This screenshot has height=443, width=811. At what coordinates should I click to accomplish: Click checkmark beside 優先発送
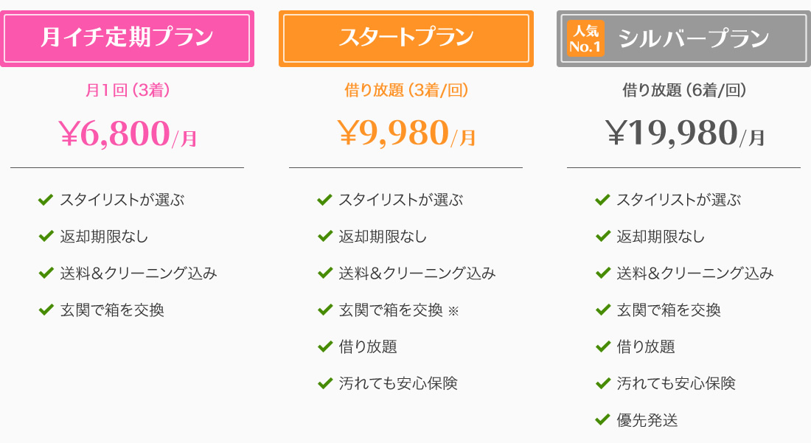(602, 419)
